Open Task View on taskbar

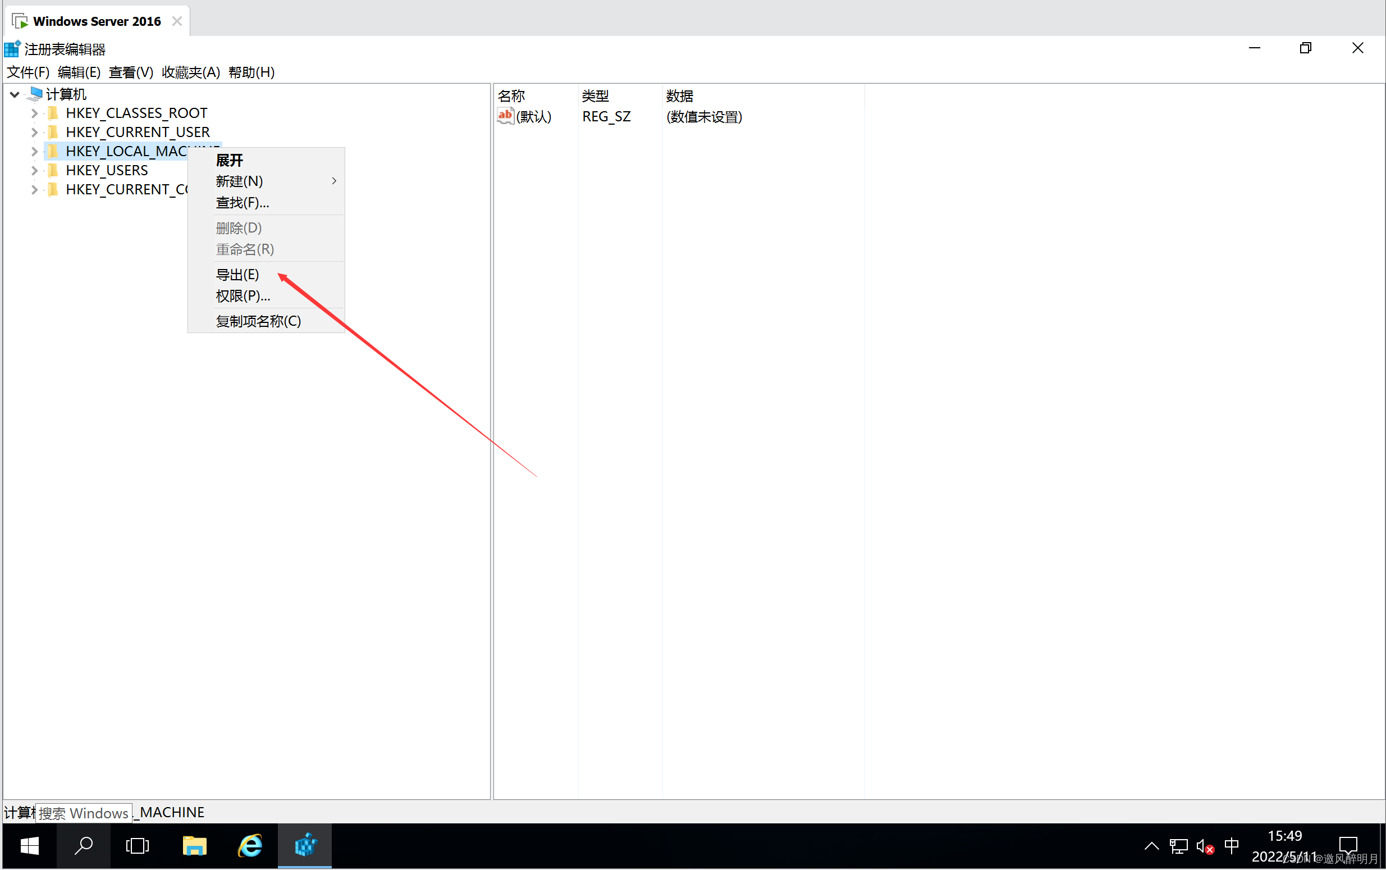coord(138,846)
